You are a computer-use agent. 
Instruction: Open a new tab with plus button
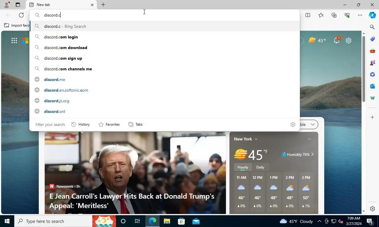click(x=103, y=5)
